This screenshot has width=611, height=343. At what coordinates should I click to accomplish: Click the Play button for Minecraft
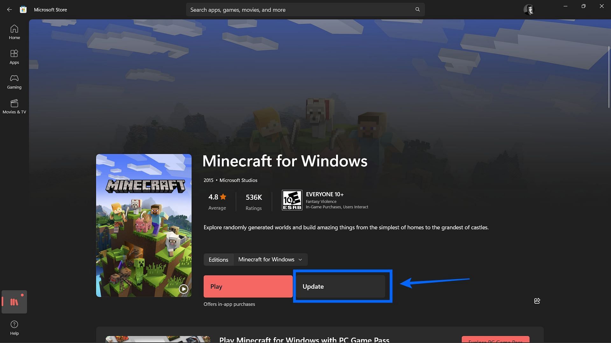(x=248, y=286)
